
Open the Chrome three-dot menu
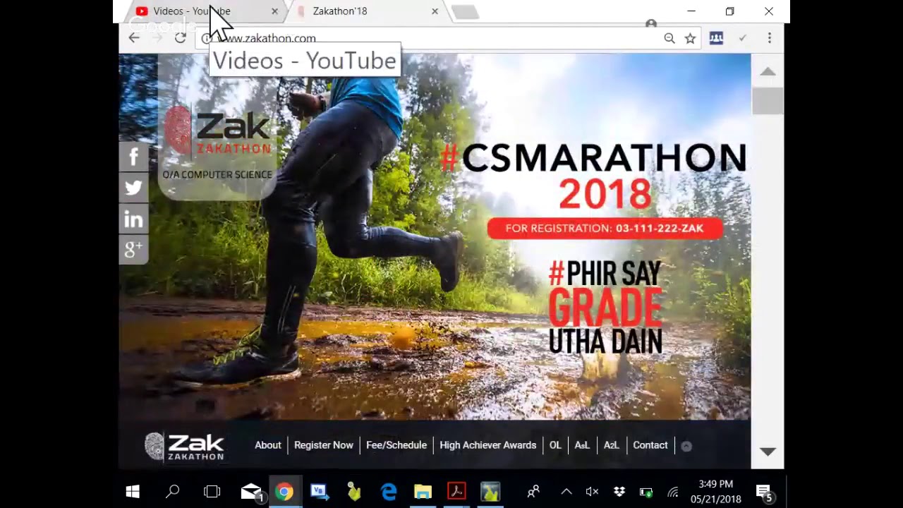pyautogui.click(x=769, y=38)
